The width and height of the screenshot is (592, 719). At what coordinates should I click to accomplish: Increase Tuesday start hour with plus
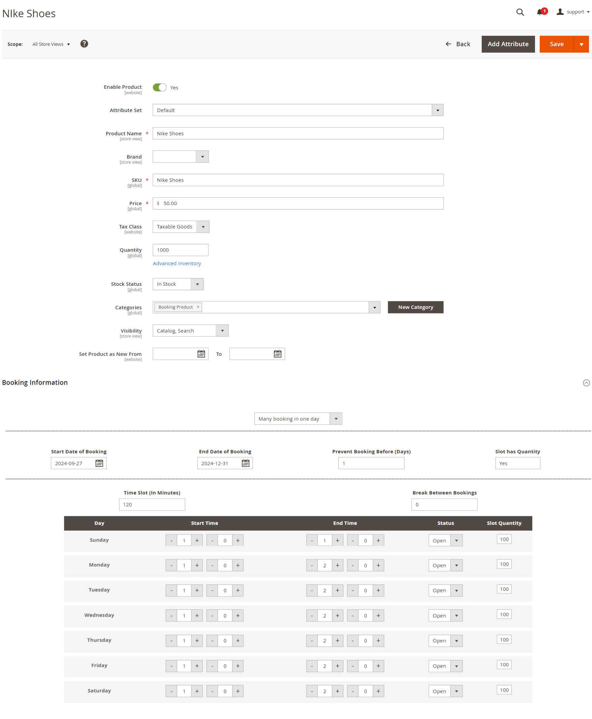197,590
